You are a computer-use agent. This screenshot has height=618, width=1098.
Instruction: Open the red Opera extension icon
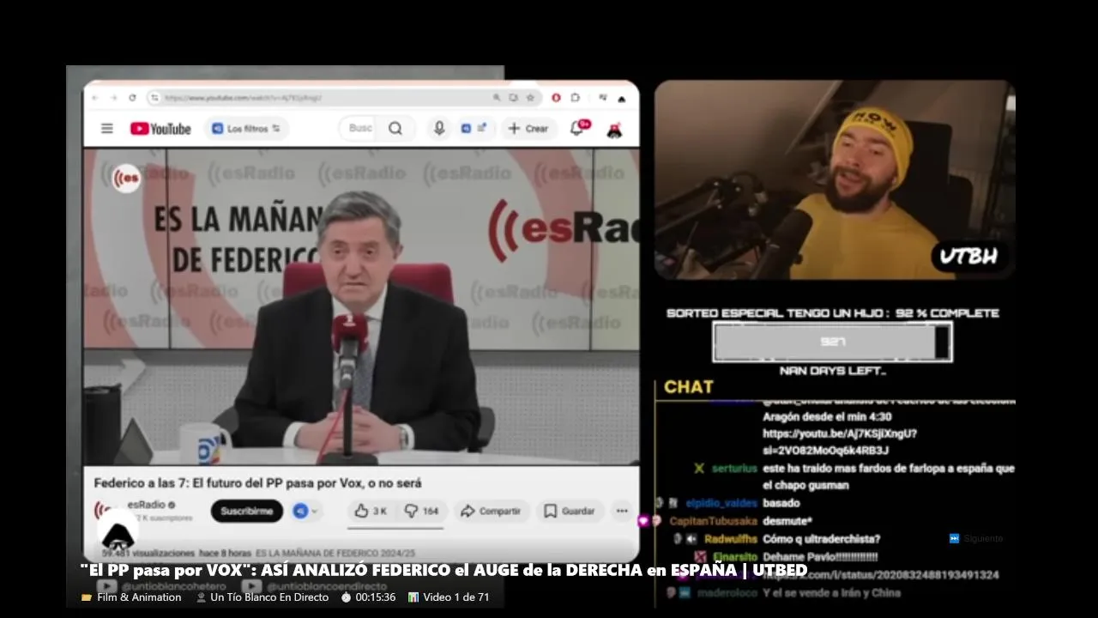(556, 98)
